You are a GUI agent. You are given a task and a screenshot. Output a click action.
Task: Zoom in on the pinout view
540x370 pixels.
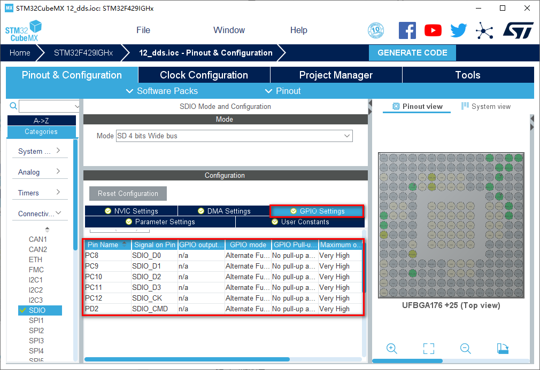[392, 349]
